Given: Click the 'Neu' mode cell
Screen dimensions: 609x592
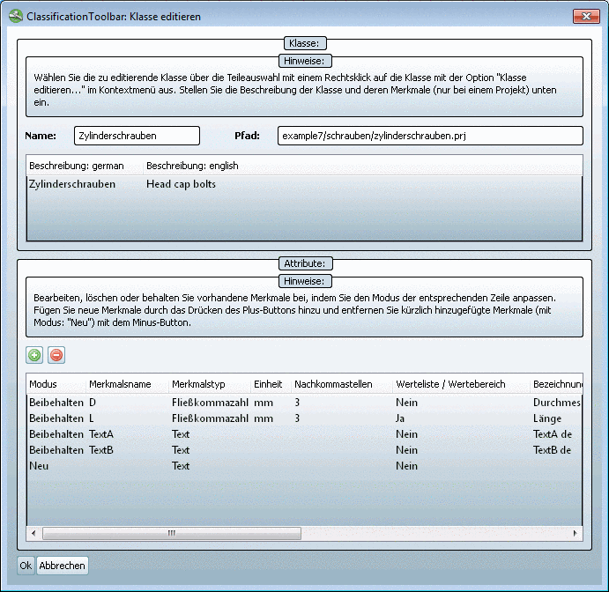Looking at the screenshot, I should 39,466.
